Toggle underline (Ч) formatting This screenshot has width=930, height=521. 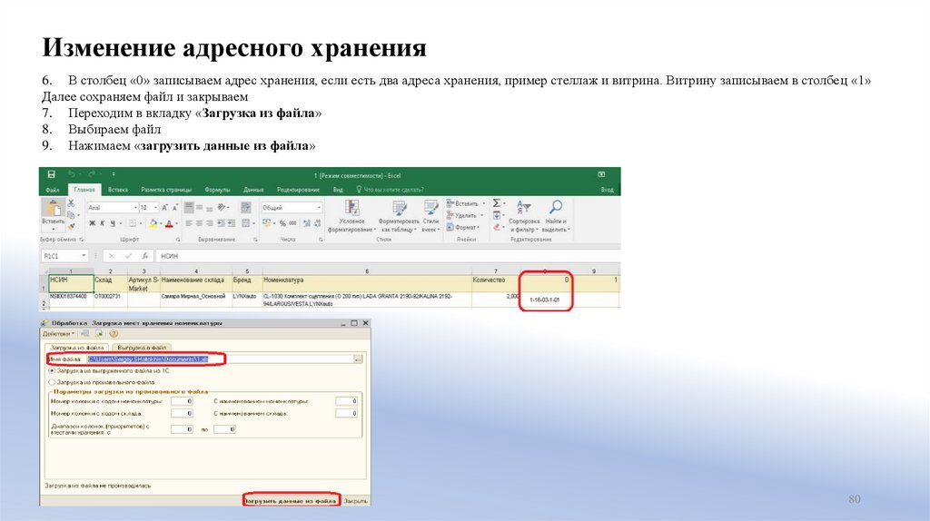coord(113,223)
